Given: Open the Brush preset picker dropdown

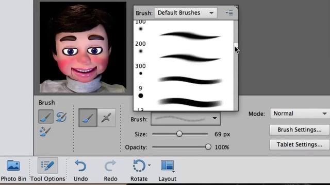Looking at the screenshot, I should point(186,119).
